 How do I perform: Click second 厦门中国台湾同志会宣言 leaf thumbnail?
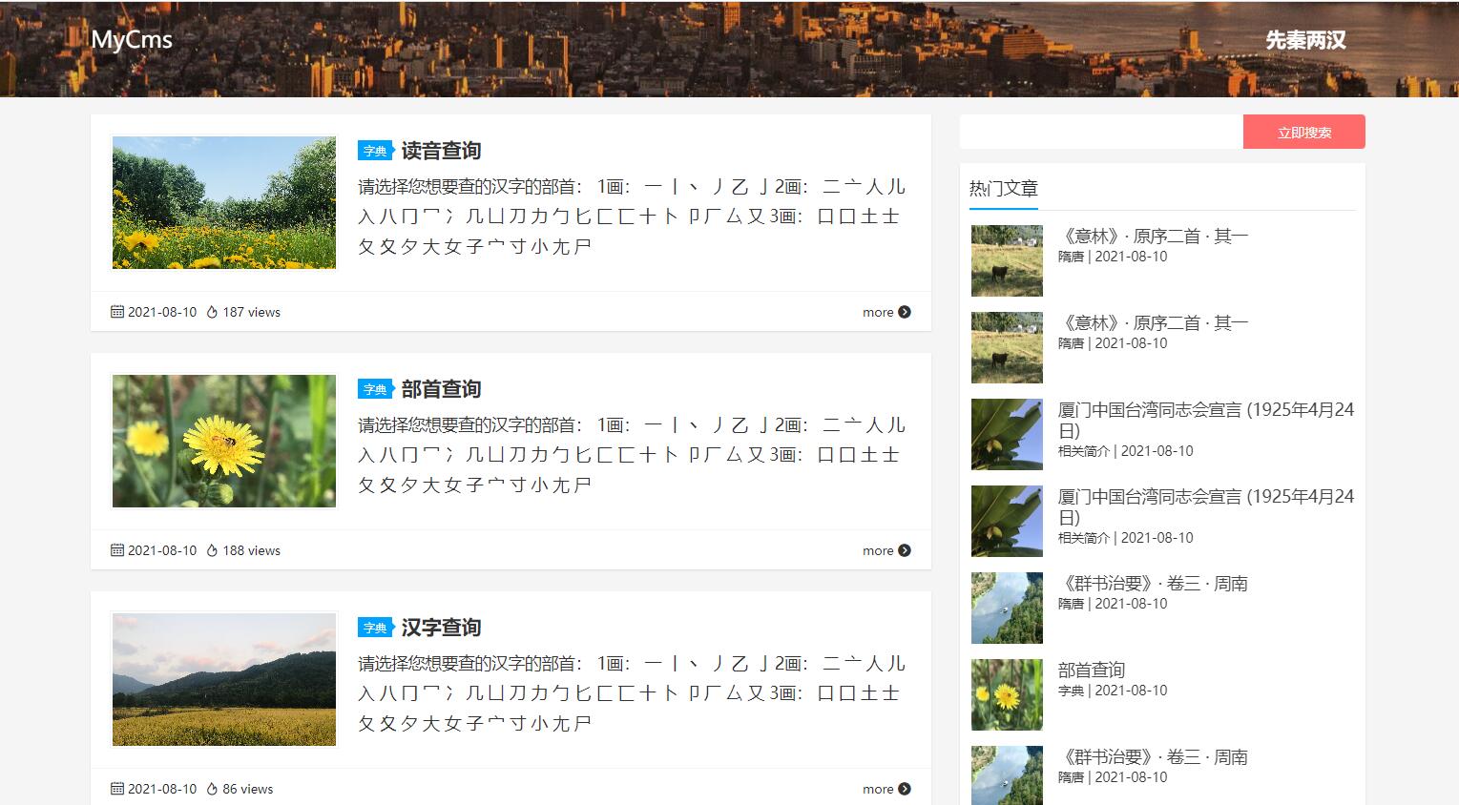tap(1007, 521)
